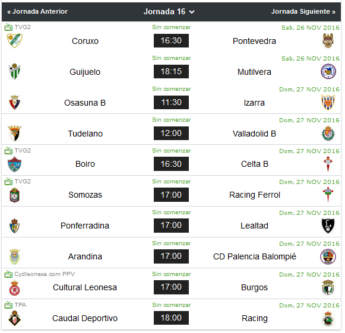Open the Tudelano team name link
The width and height of the screenshot is (345, 333).
click(x=85, y=134)
